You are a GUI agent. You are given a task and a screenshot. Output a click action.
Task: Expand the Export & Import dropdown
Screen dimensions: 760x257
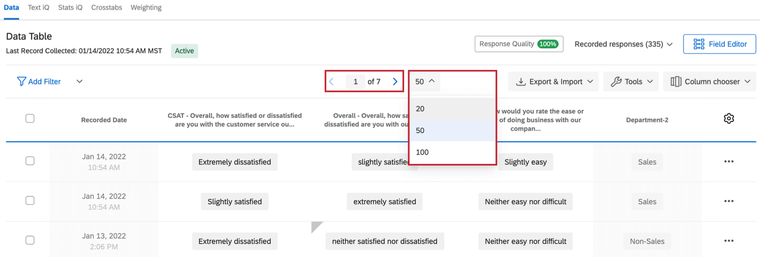coord(553,82)
